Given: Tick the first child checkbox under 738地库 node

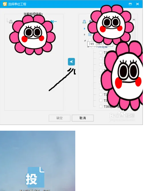Looking at the screenshot, I should tap(101, 52).
